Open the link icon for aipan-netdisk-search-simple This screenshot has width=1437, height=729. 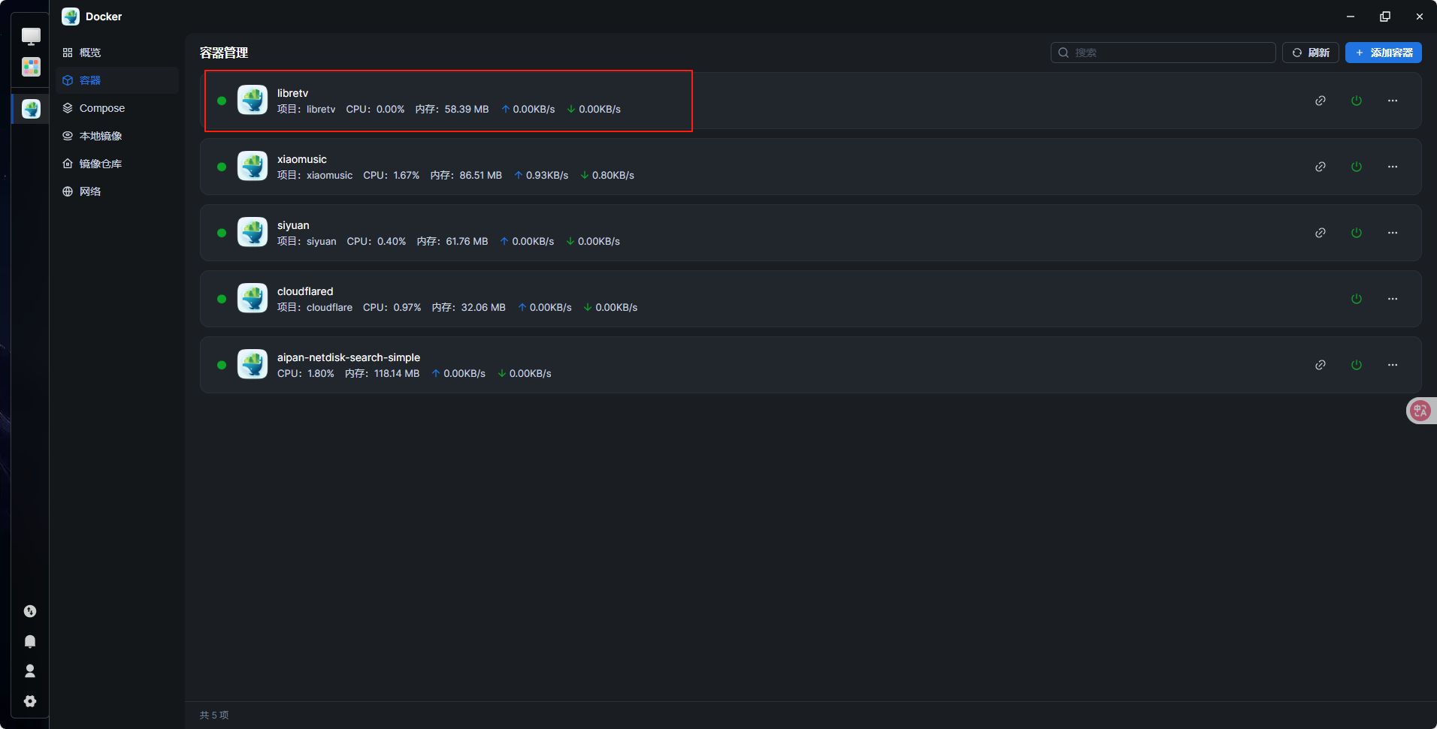pos(1321,365)
